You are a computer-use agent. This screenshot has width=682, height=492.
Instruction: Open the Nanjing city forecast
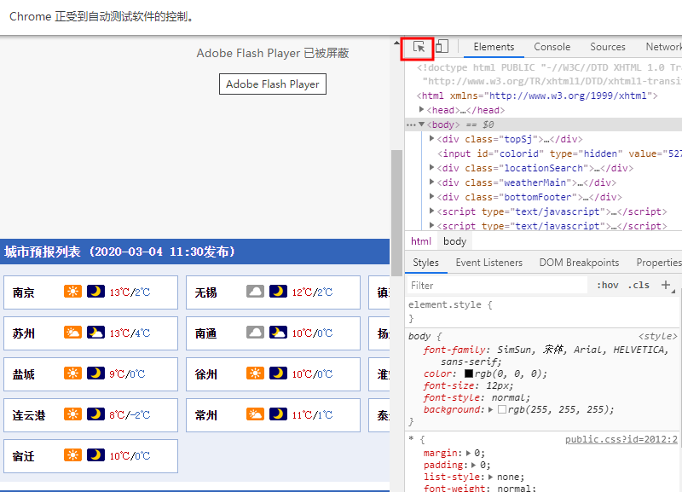91,292
